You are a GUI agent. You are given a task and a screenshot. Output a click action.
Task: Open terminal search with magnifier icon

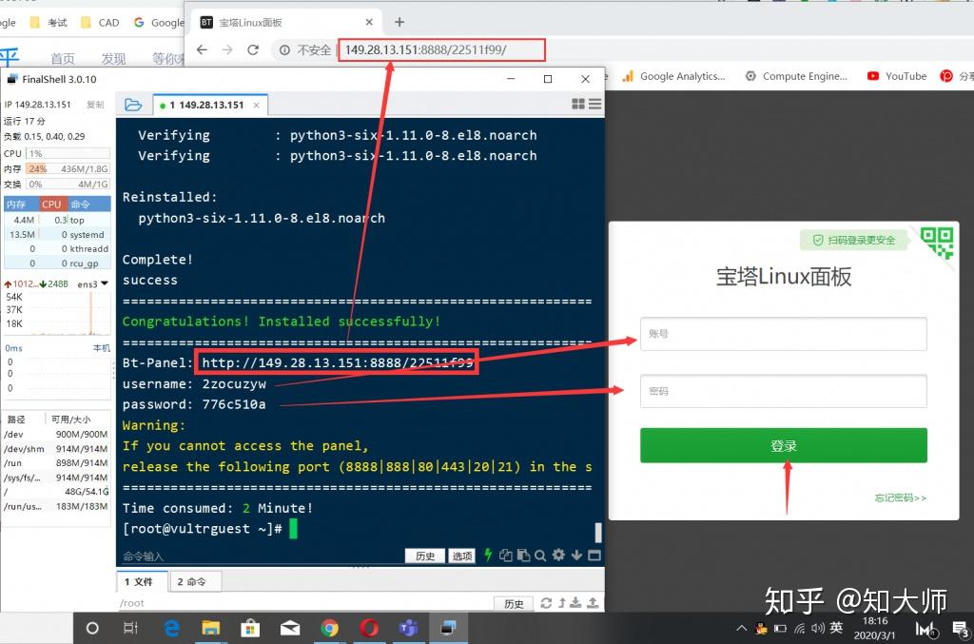540,556
